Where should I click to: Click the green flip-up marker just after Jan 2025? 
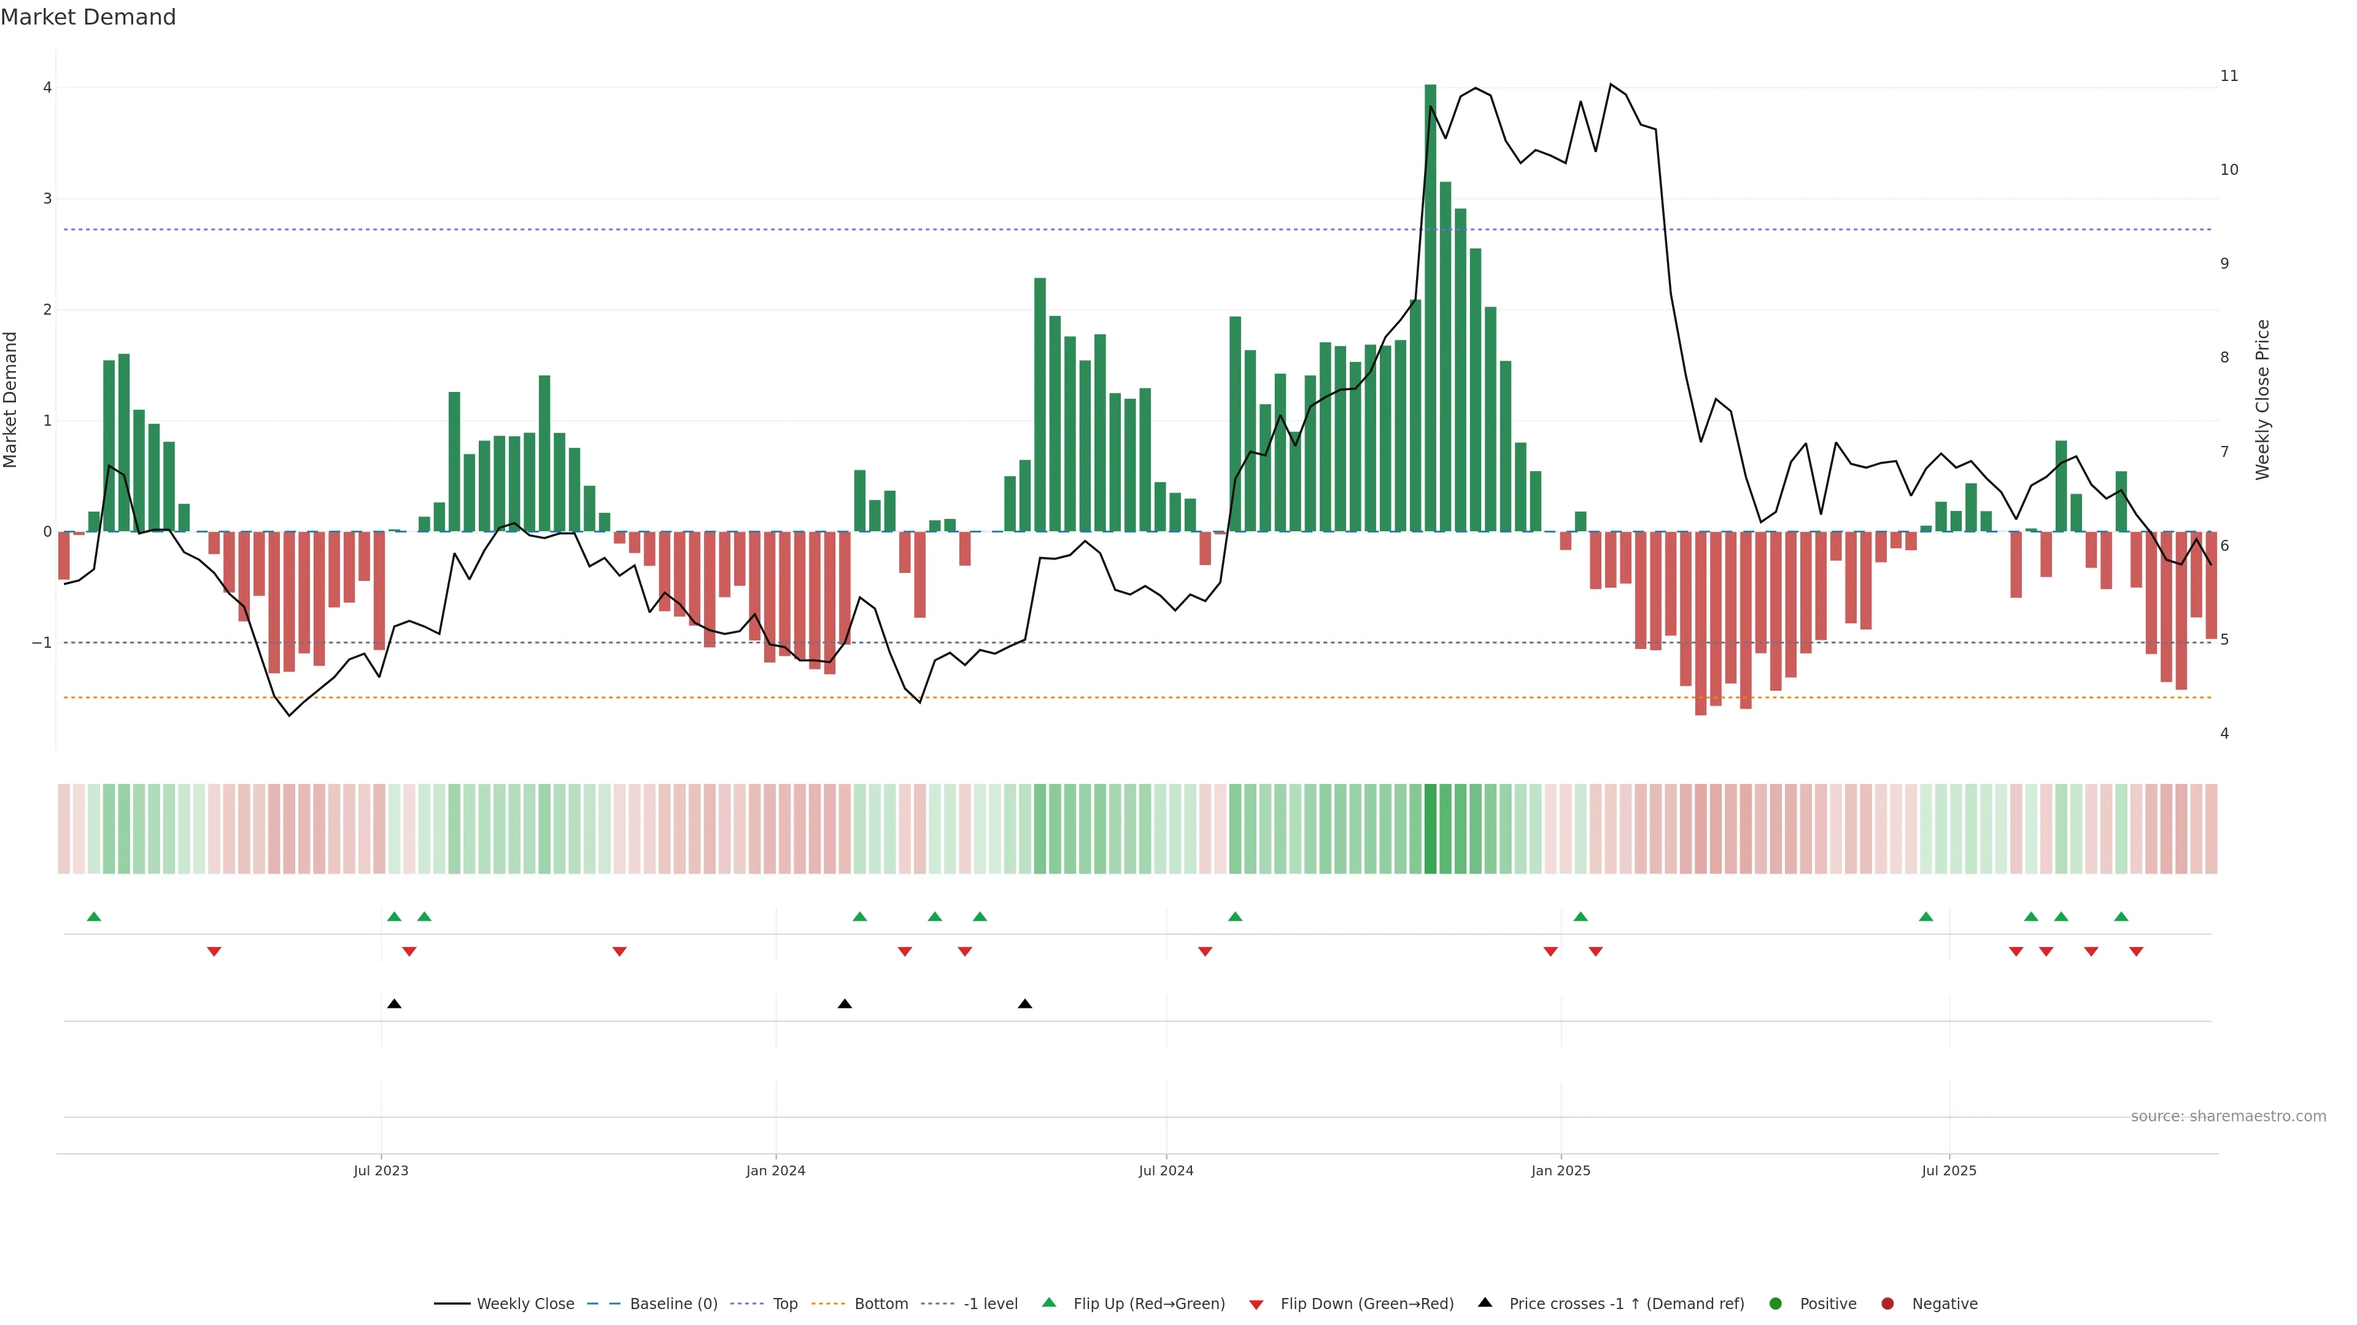click(1580, 916)
